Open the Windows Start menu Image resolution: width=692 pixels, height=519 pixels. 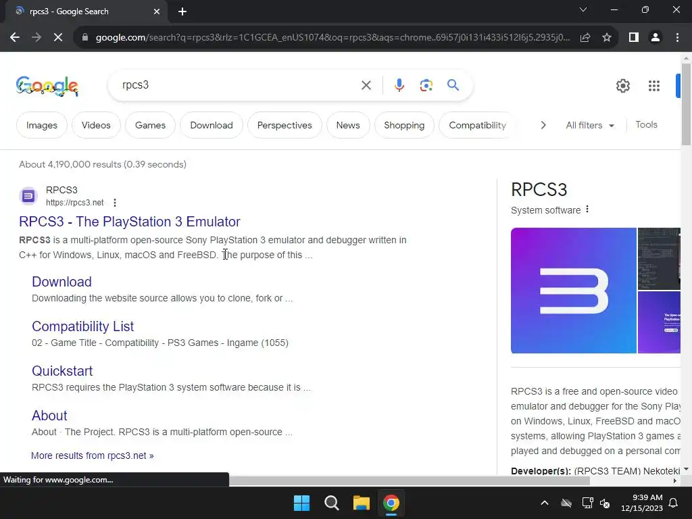(x=302, y=503)
